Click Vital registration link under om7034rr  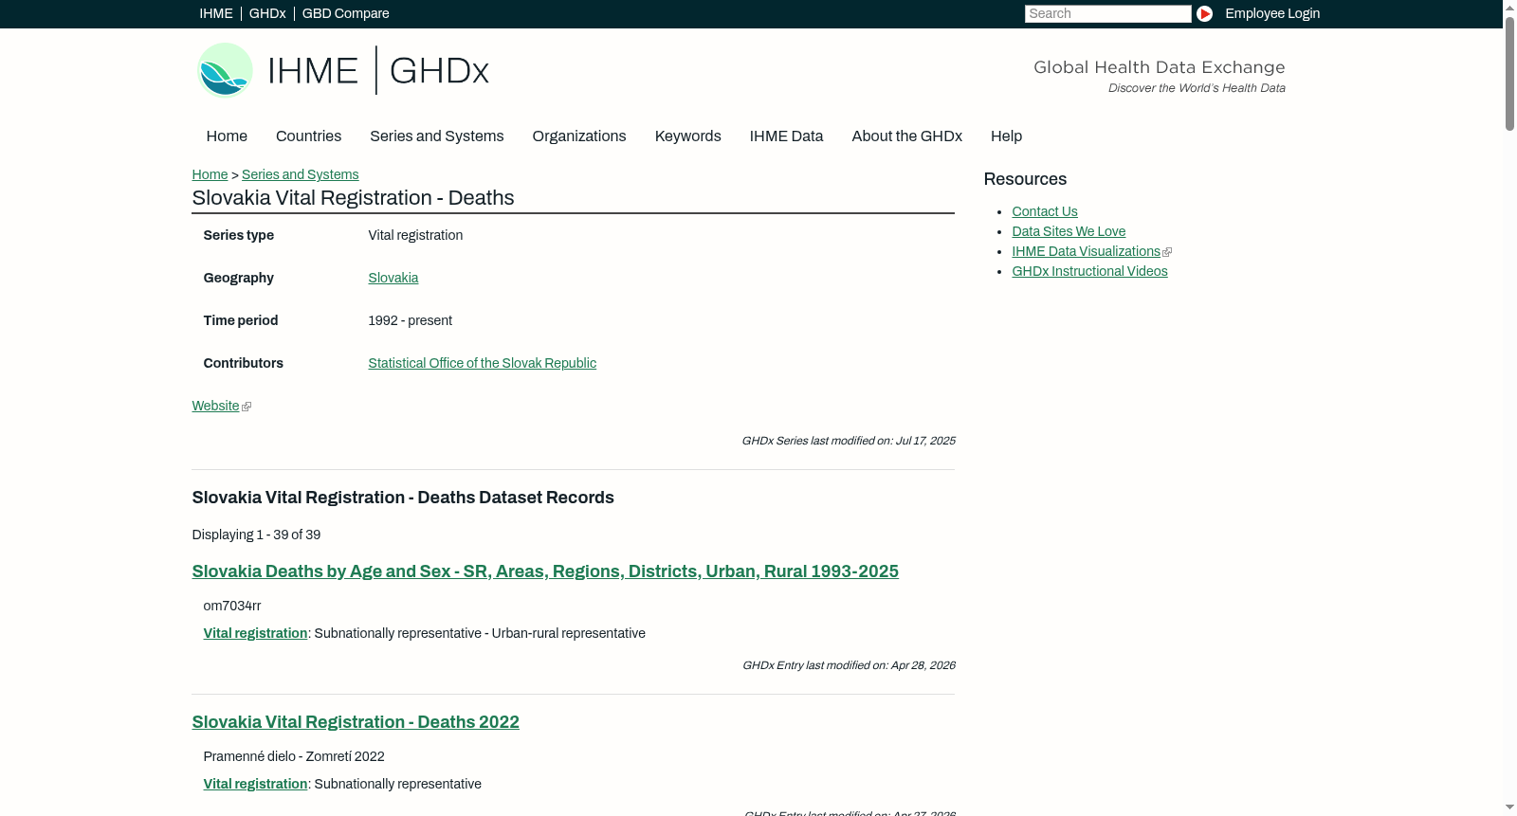click(255, 633)
